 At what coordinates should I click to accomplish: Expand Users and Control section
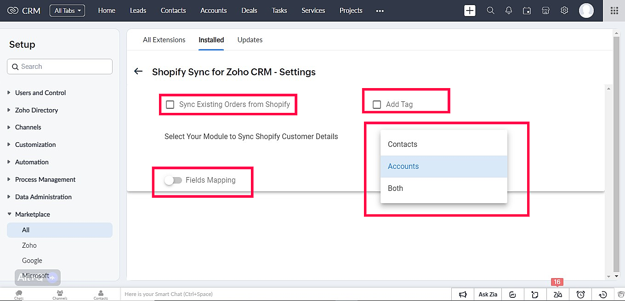(x=40, y=93)
